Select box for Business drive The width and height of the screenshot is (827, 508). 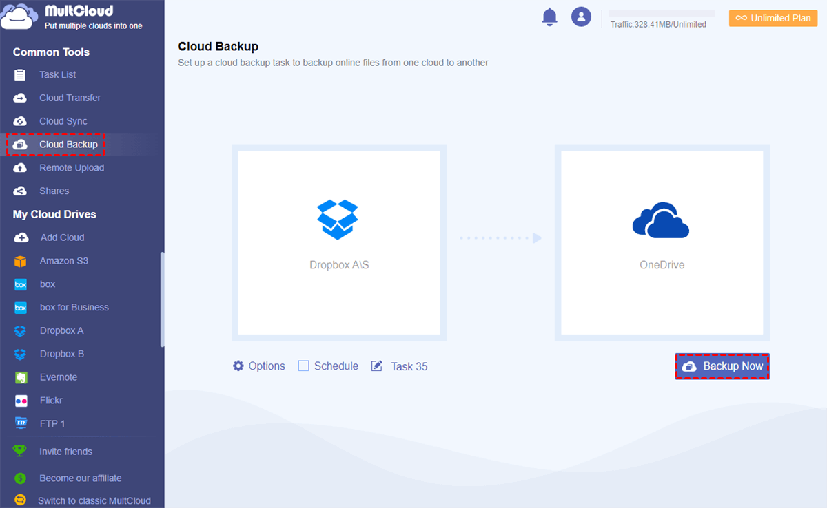pos(74,308)
